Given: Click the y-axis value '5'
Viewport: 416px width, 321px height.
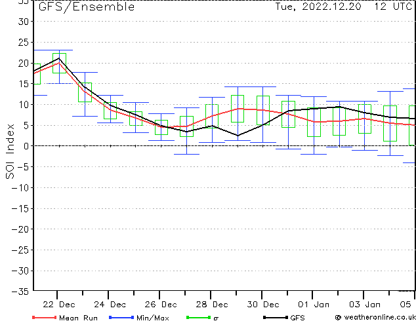Looking at the screenshot, I should [x=26, y=125].
